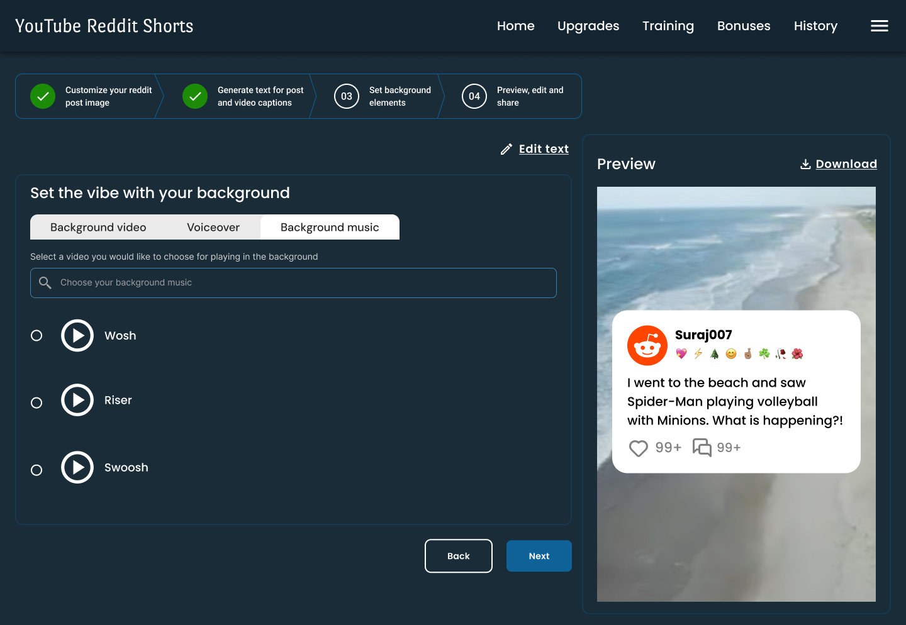Play the Wosh sound preview

point(77,335)
